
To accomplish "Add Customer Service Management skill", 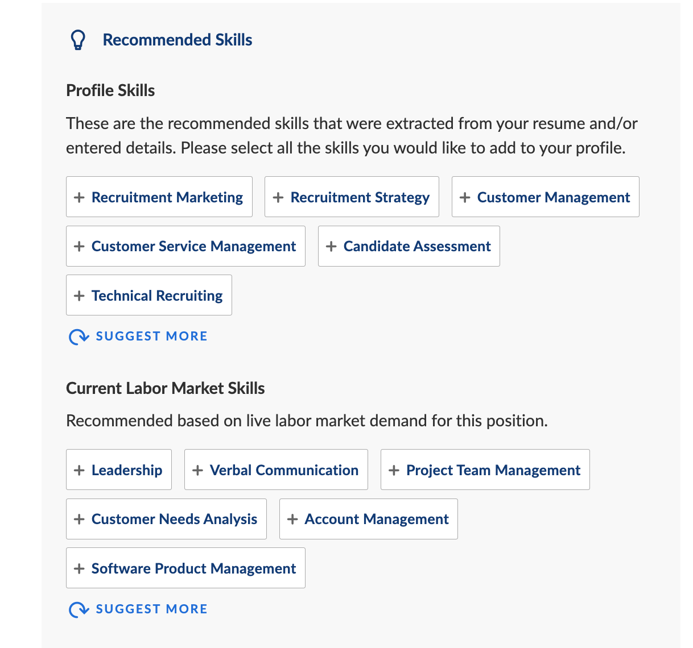I will pos(185,246).
